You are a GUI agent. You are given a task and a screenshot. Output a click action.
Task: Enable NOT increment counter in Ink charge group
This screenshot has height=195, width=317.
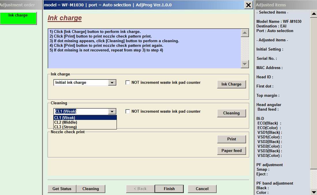(127, 82)
